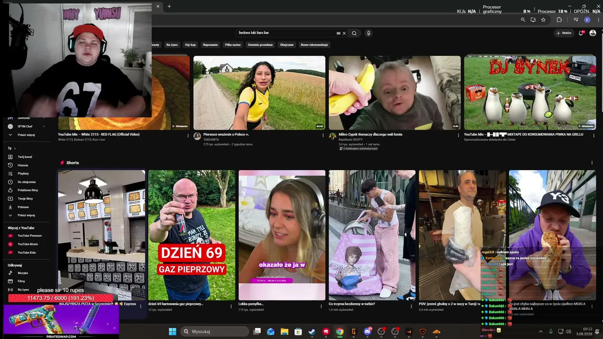Screen dimensions: 603x339
Task: Open the on-screen keyboard in search box
Action: (x=338, y=33)
